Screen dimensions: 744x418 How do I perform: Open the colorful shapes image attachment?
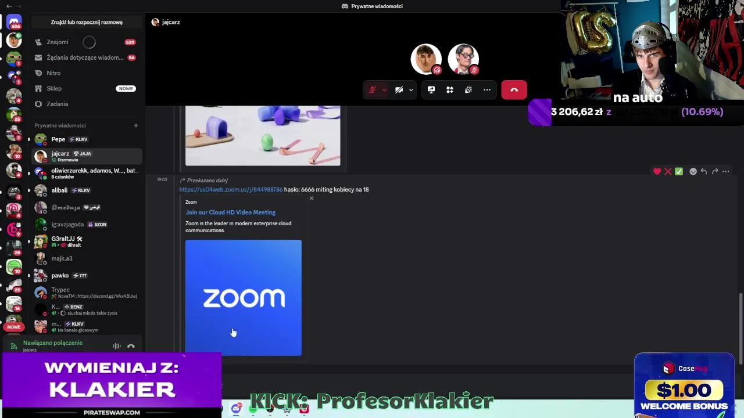click(x=263, y=135)
